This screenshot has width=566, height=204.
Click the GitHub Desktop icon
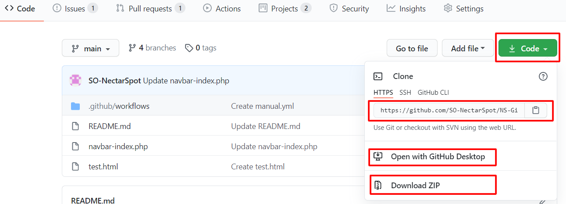click(377, 157)
